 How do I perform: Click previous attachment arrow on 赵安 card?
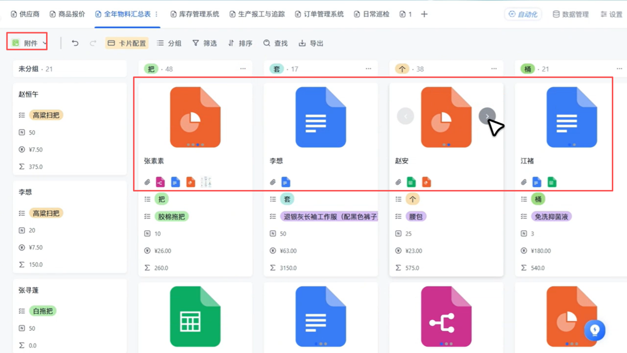click(405, 116)
